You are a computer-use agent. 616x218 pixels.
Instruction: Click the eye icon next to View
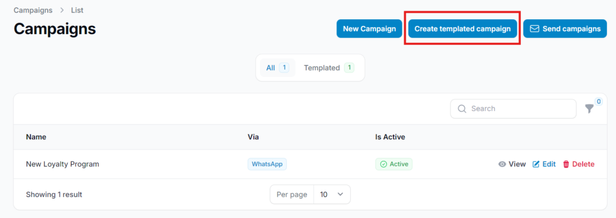pyautogui.click(x=502, y=165)
